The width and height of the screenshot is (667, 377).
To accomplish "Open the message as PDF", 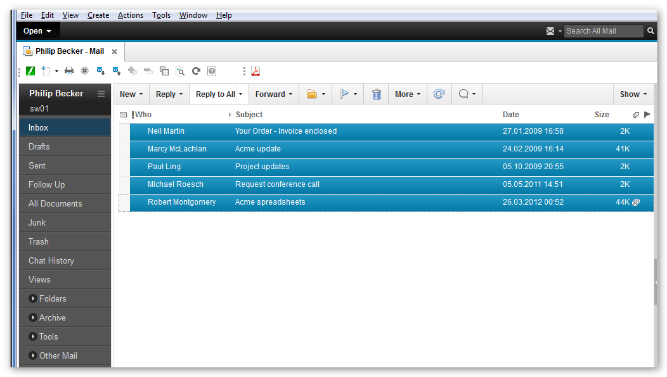I will click(x=256, y=70).
